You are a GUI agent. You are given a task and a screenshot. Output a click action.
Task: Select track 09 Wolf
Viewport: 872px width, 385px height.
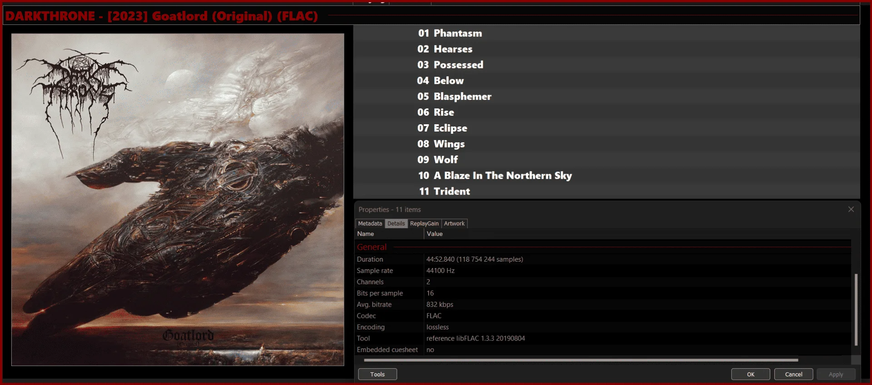[x=607, y=160]
